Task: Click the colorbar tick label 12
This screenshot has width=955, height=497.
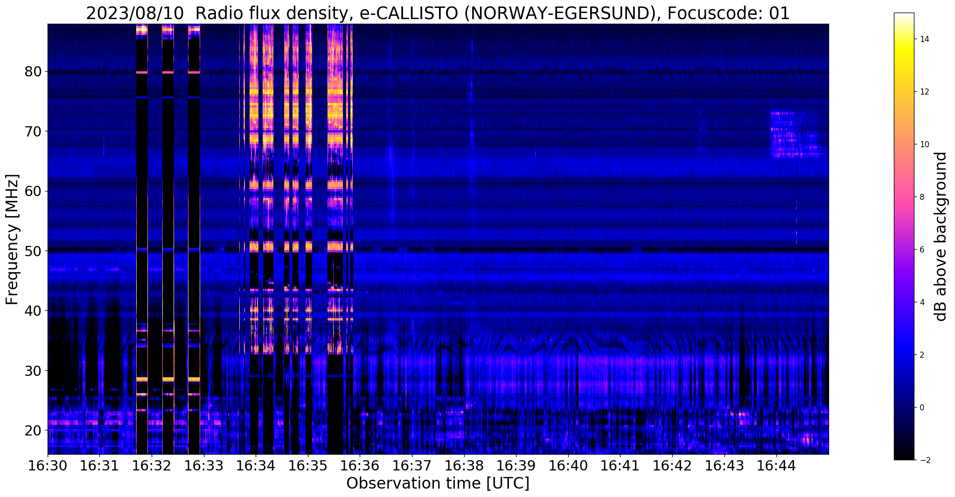Action: coord(924,92)
